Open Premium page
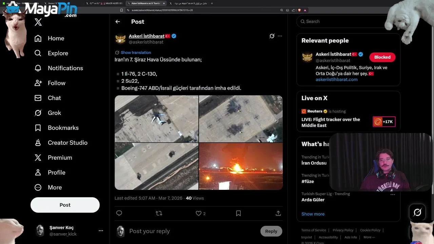The height and width of the screenshot is (244, 434). [53, 158]
